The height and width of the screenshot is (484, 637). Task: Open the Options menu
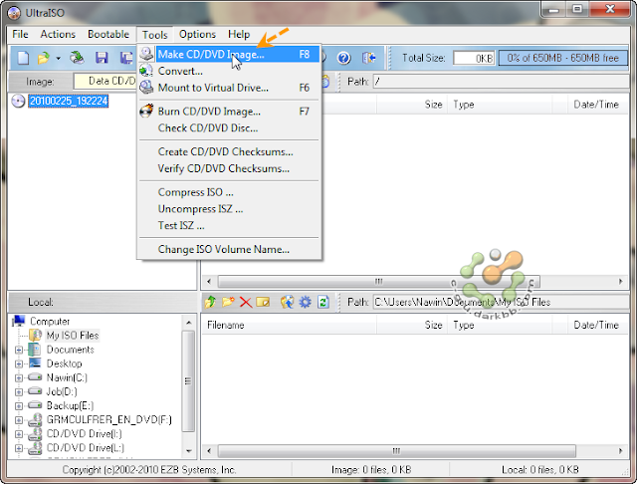[x=197, y=34]
